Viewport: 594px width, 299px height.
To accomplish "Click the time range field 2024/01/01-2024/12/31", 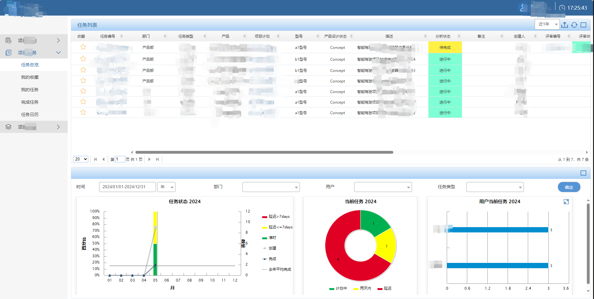I will coord(127,187).
